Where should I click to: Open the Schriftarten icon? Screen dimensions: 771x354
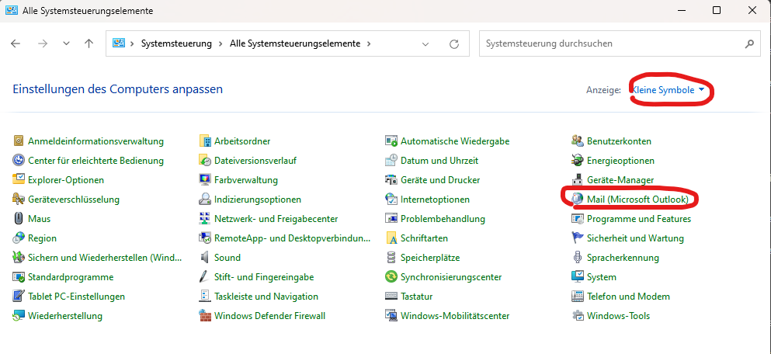(x=391, y=238)
